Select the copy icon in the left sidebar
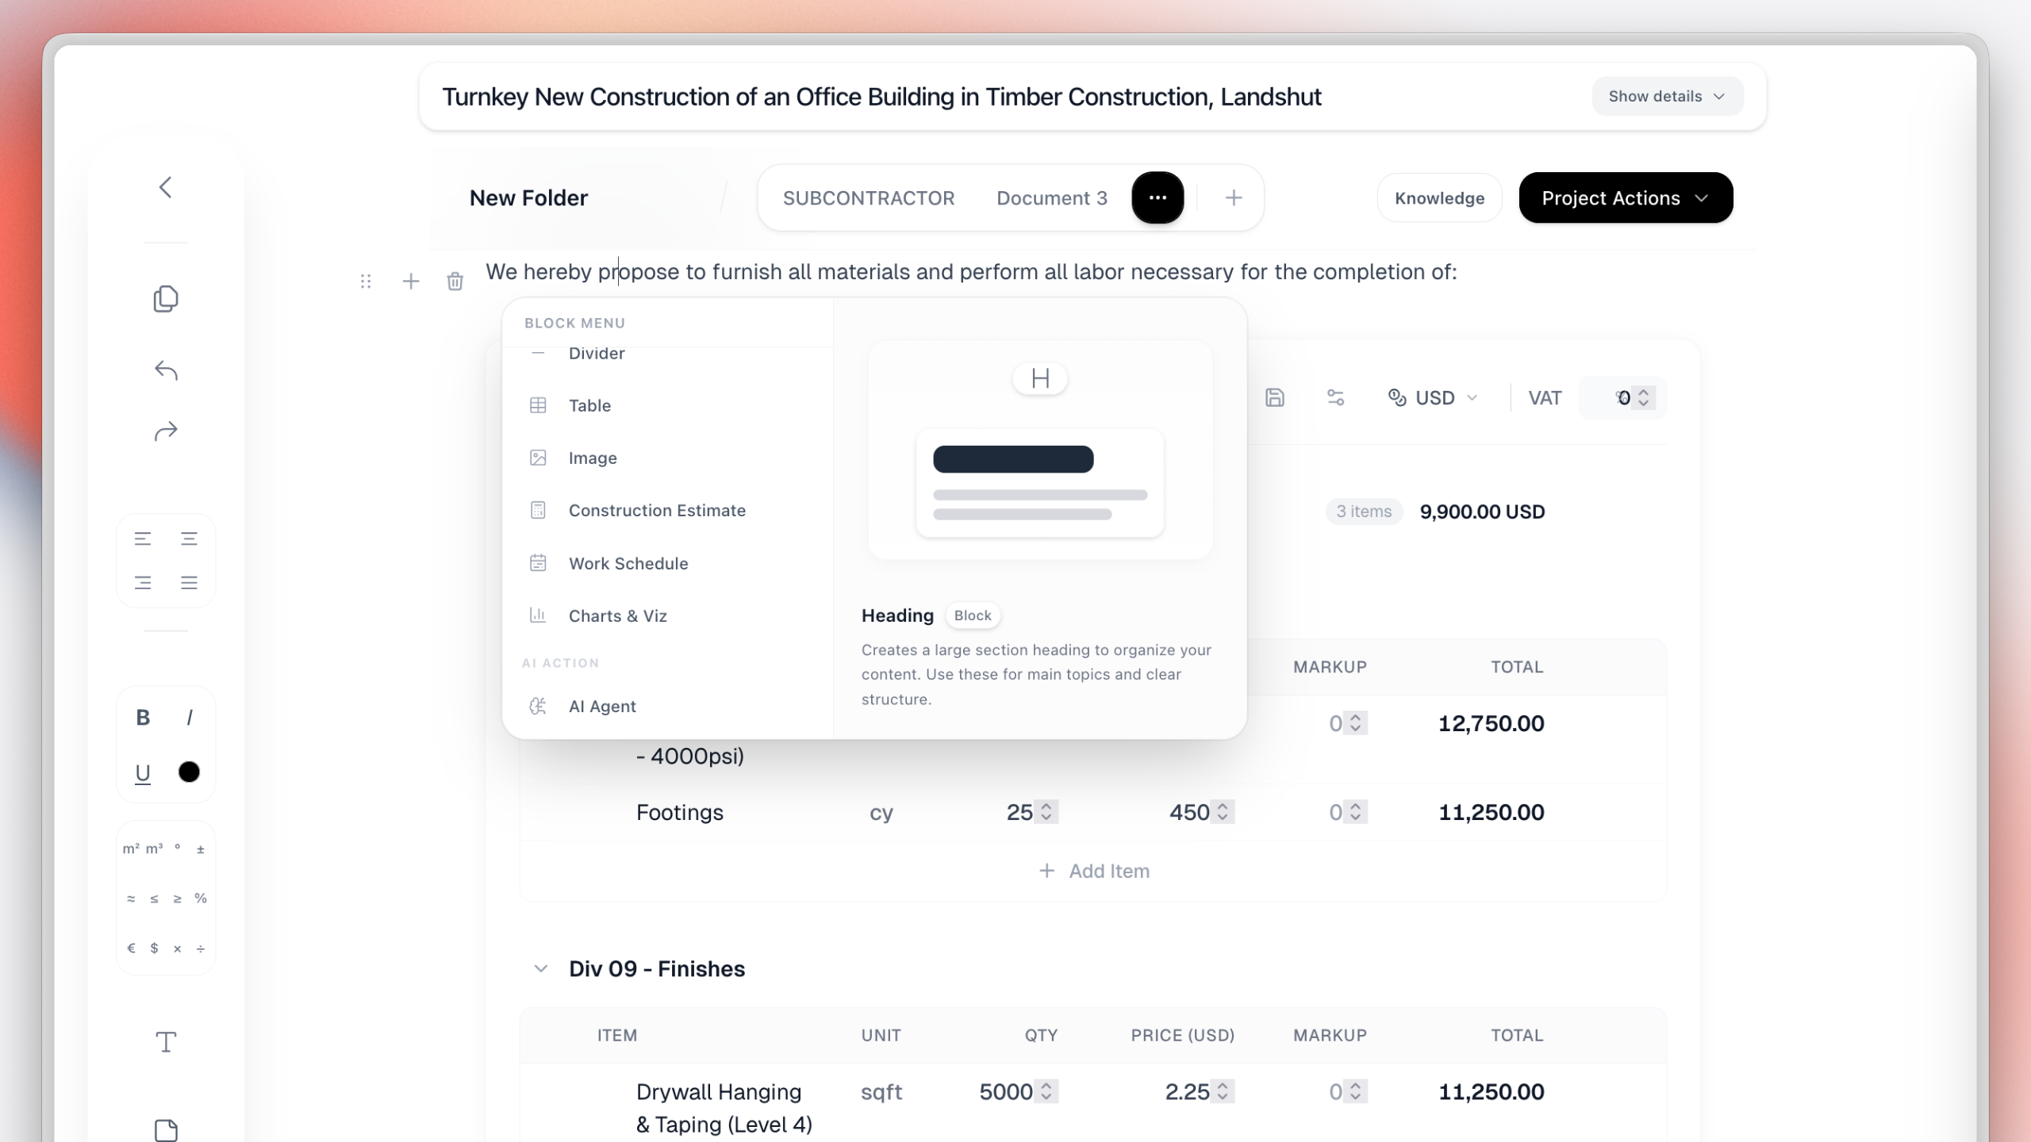This screenshot has height=1142, width=2031. [166, 298]
